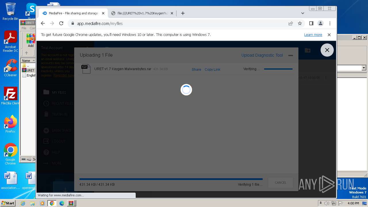Viewport: 368px width, 207px height.
Task: Click Add button in WinRAR toolbar
Action: point(30,41)
